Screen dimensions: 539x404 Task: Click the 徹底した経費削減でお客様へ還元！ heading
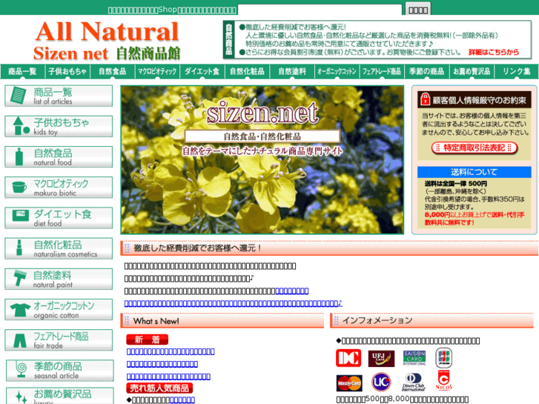point(329,248)
